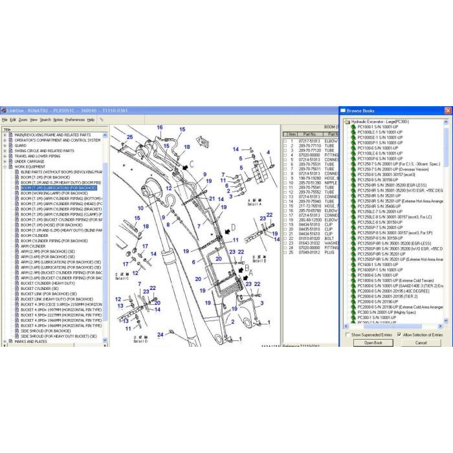Click the page icon beside BOOM CYLINDER
The image size is (453, 453).
coord(17,236)
